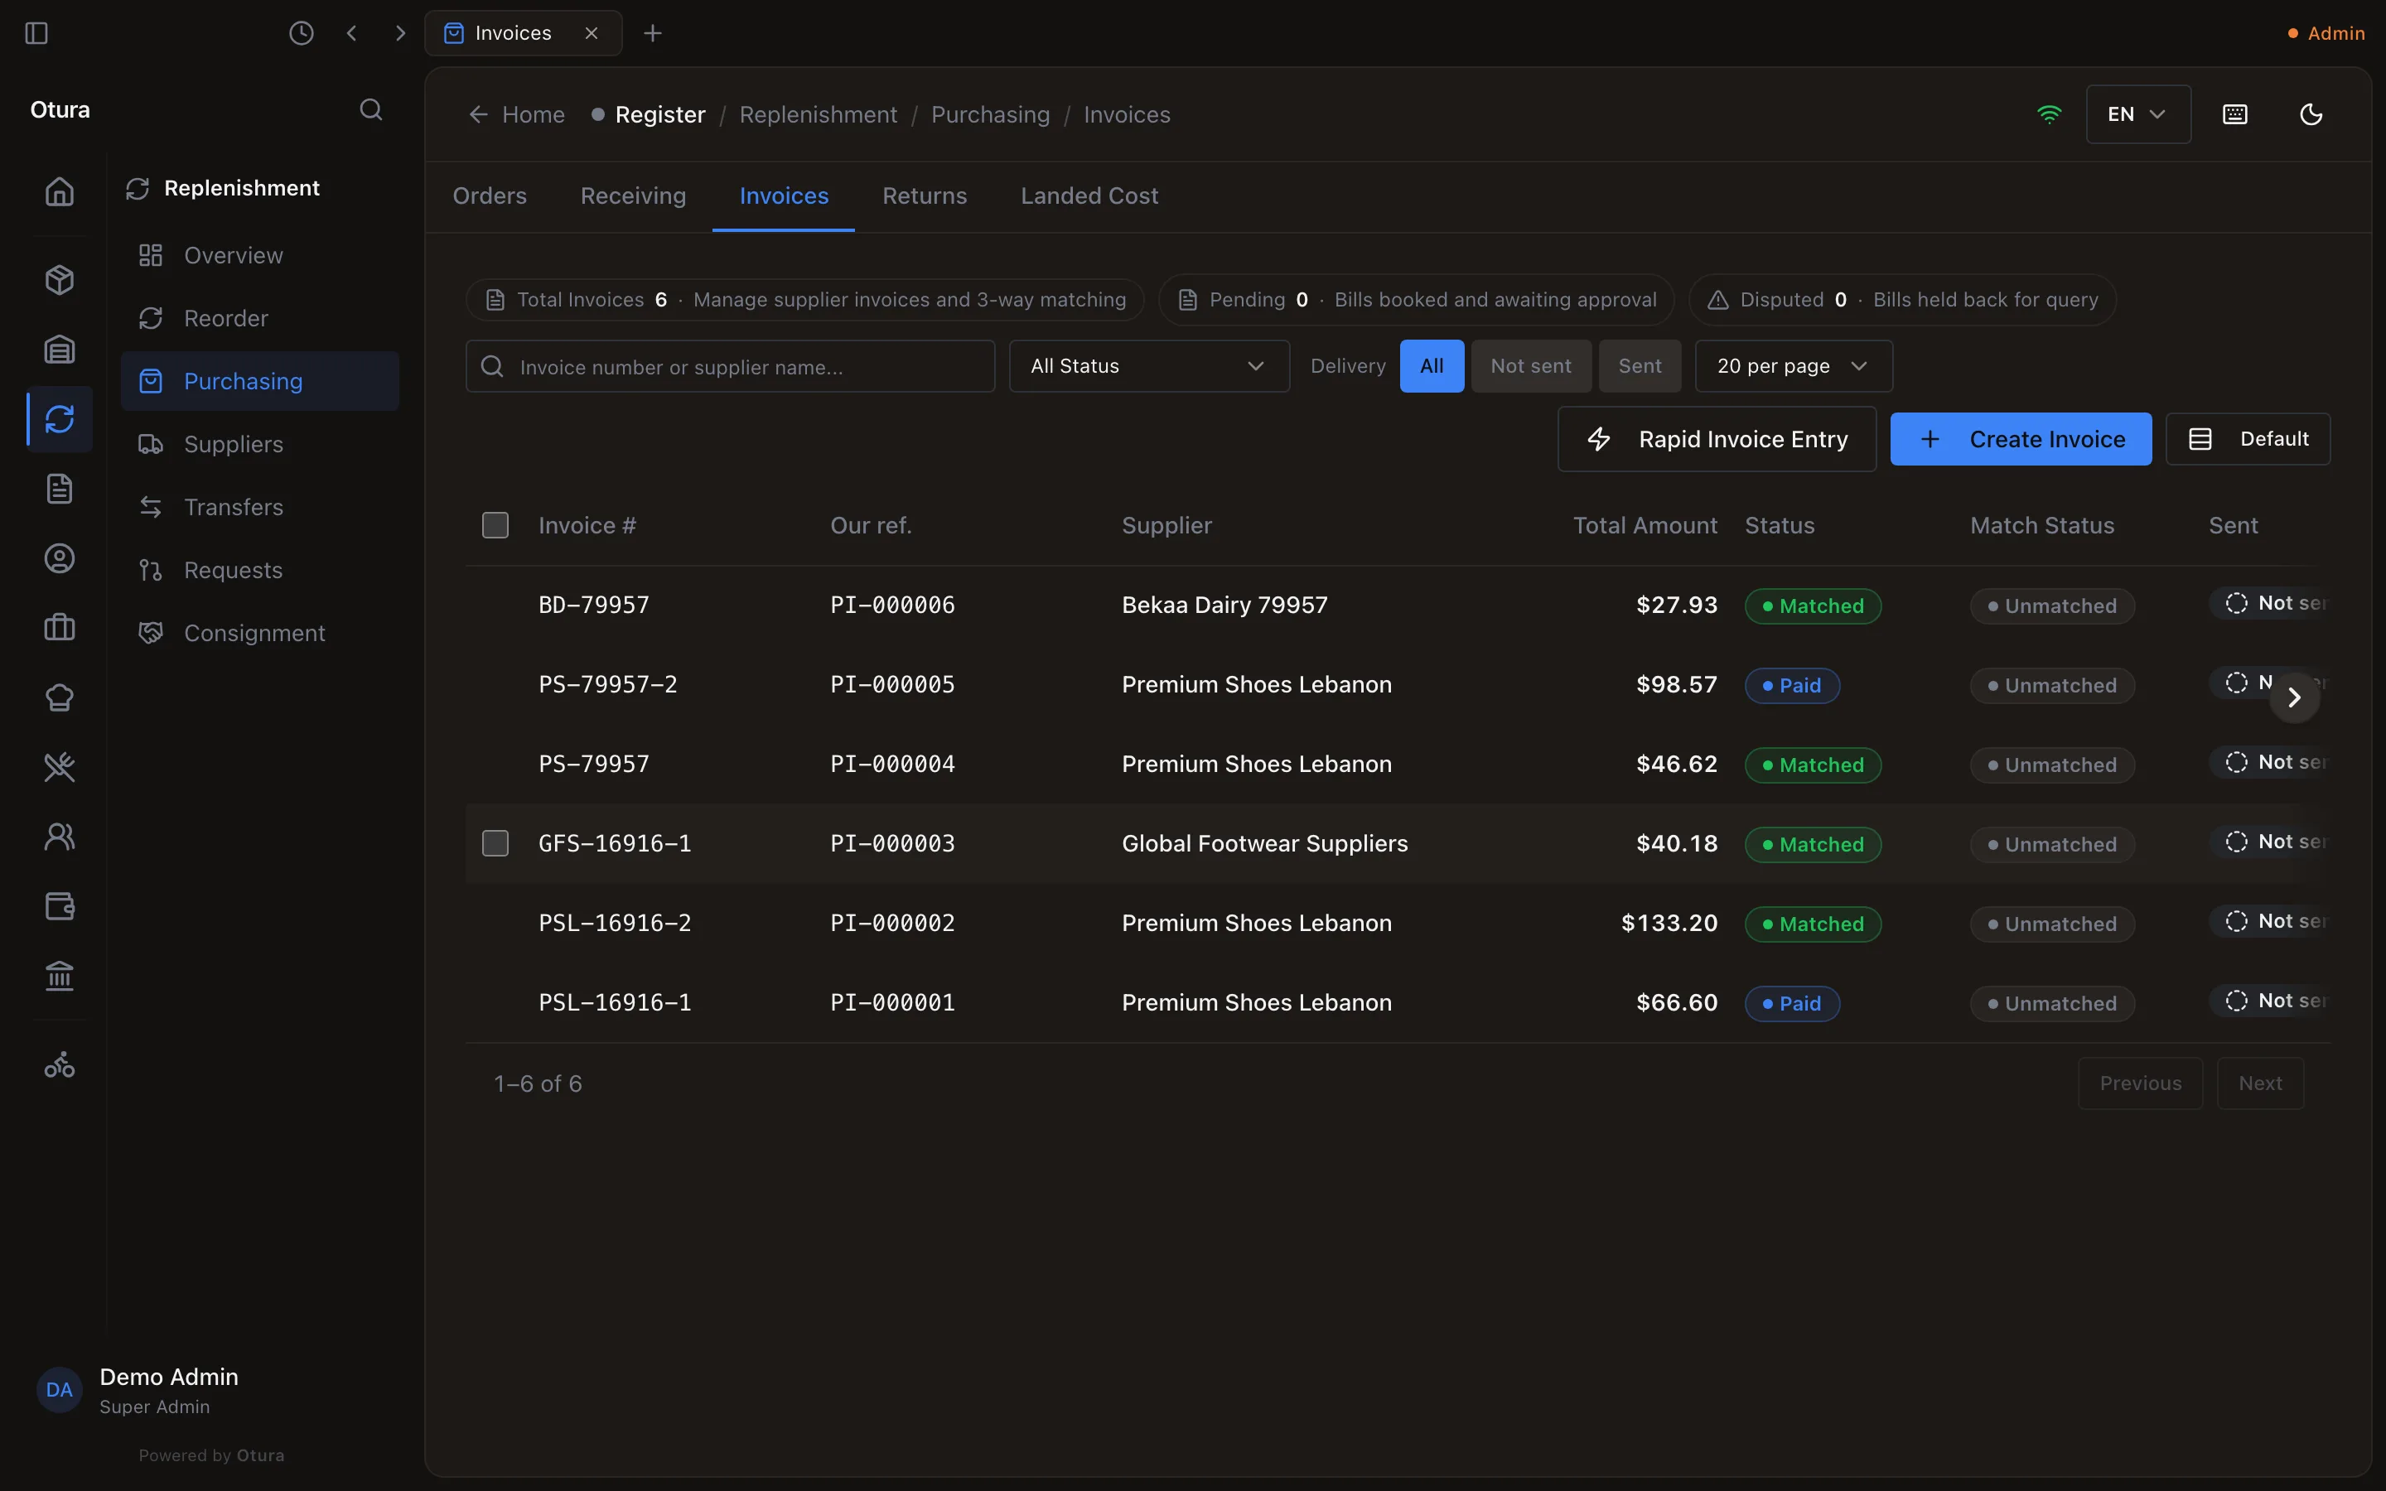Open the user circle icon in left rail
Screen dimensions: 2386x1491
point(59,558)
